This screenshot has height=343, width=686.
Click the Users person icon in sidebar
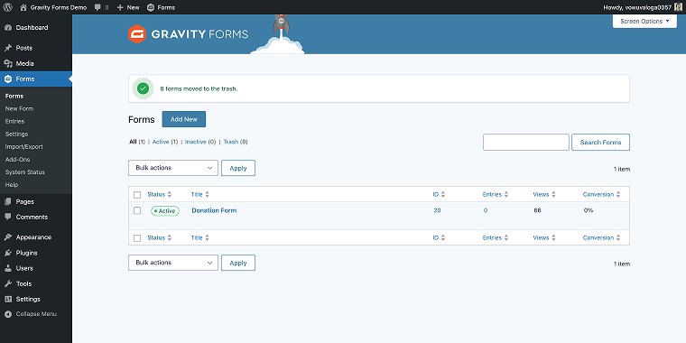(x=8, y=268)
